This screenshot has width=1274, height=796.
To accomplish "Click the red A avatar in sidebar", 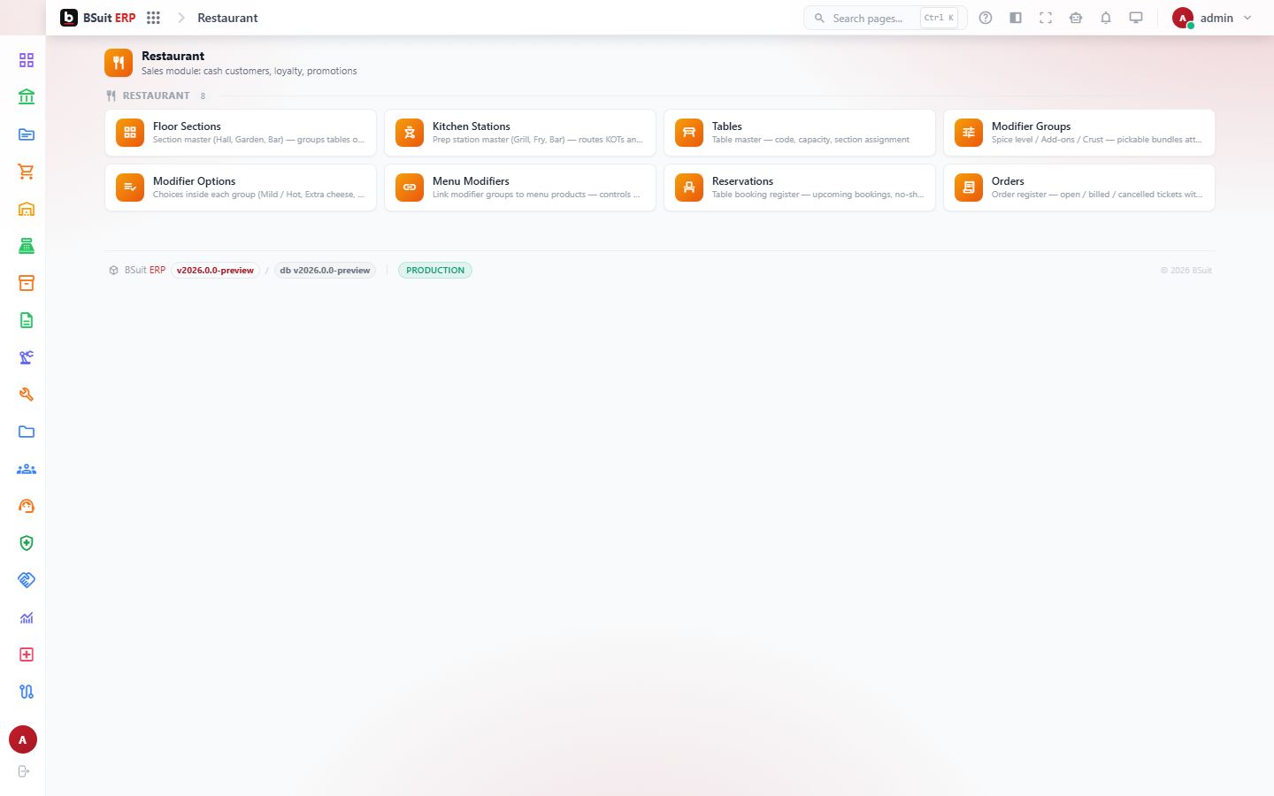I will [23, 739].
